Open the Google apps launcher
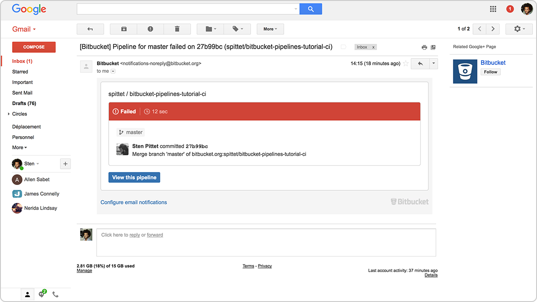537x302 pixels. pos(493,8)
